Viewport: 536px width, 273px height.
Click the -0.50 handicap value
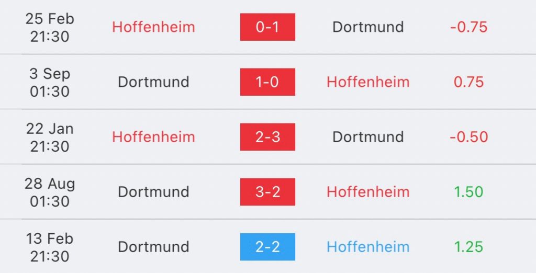point(468,137)
